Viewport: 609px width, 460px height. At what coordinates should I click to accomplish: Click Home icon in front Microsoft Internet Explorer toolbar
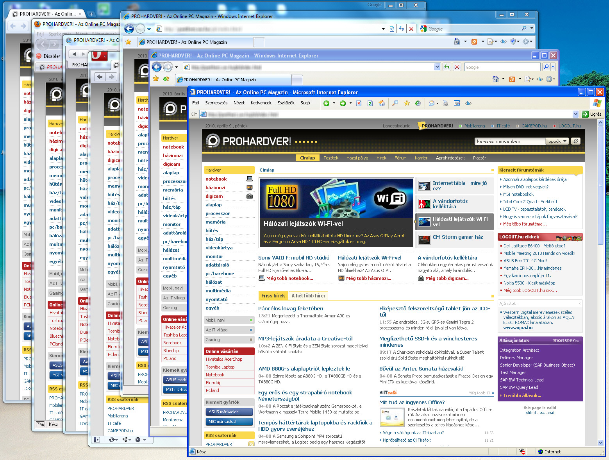click(x=382, y=103)
